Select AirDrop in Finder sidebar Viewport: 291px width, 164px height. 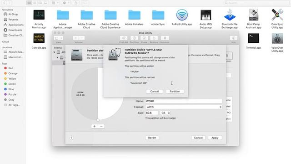coord(13,14)
